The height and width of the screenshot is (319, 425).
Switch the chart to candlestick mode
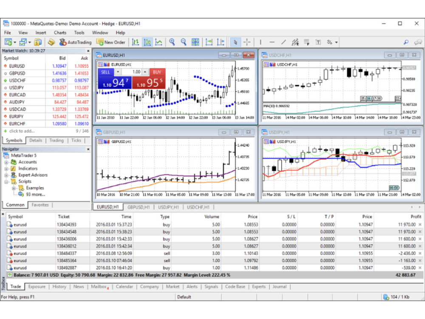coord(147,42)
